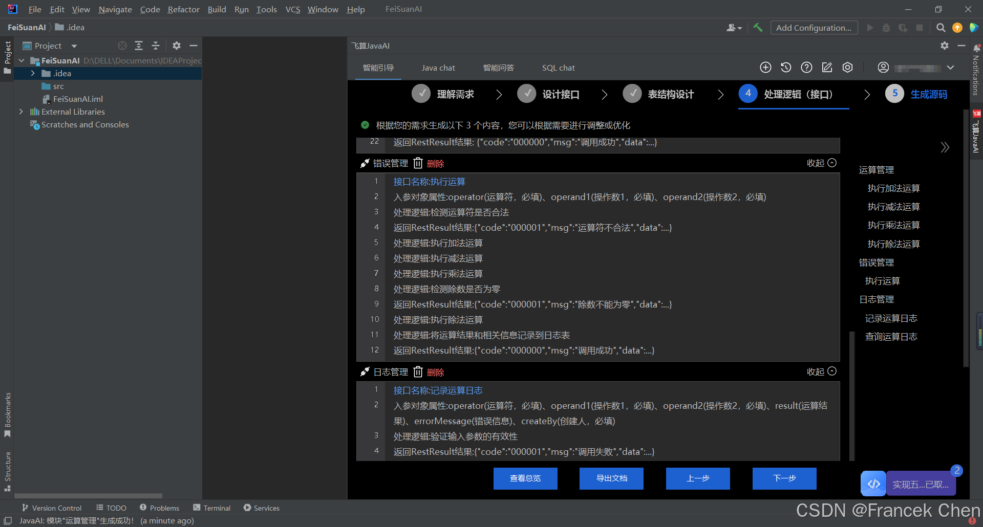Image resolution: width=983 pixels, height=527 pixels.
Task: Delete the 日志管理 module via trash icon
Action: click(x=418, y=371)
